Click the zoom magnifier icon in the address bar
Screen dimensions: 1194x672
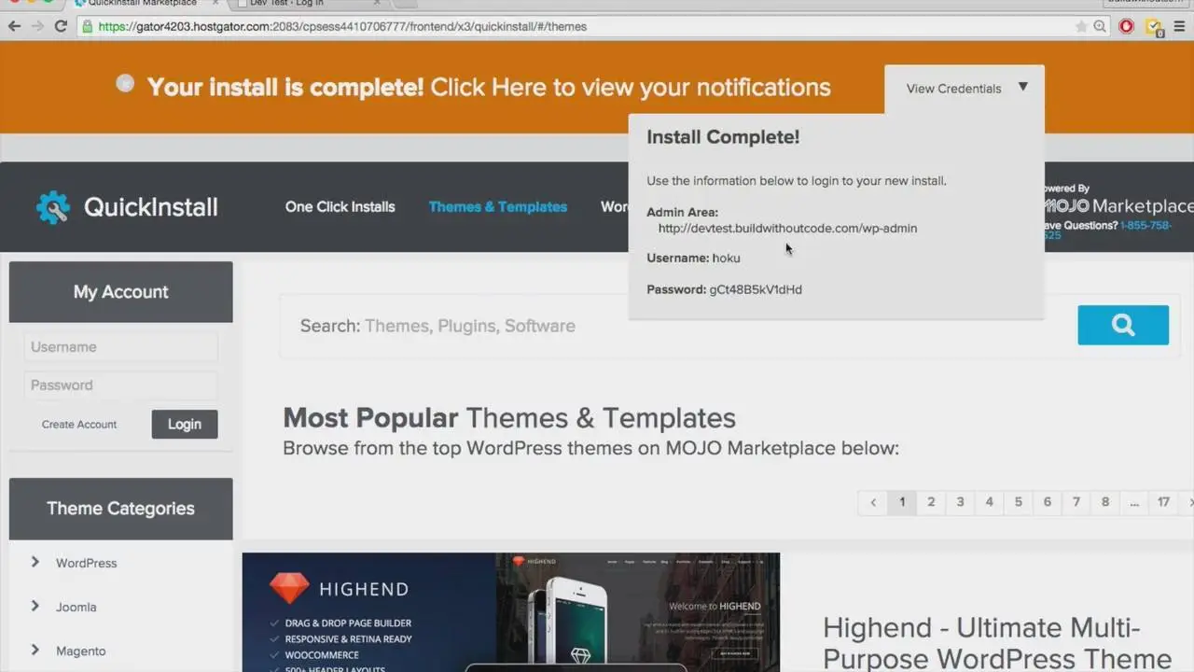pos(1100,26)
